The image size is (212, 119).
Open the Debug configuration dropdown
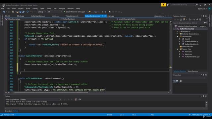click(41, 12)
